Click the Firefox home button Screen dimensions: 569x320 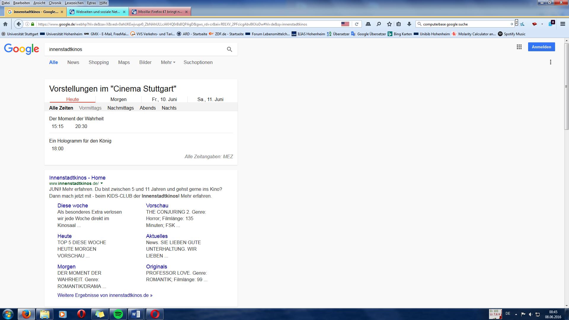click(5, 24)
